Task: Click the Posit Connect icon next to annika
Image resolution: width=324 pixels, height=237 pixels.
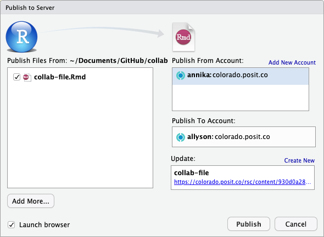Action: click(x=180, y=76)
